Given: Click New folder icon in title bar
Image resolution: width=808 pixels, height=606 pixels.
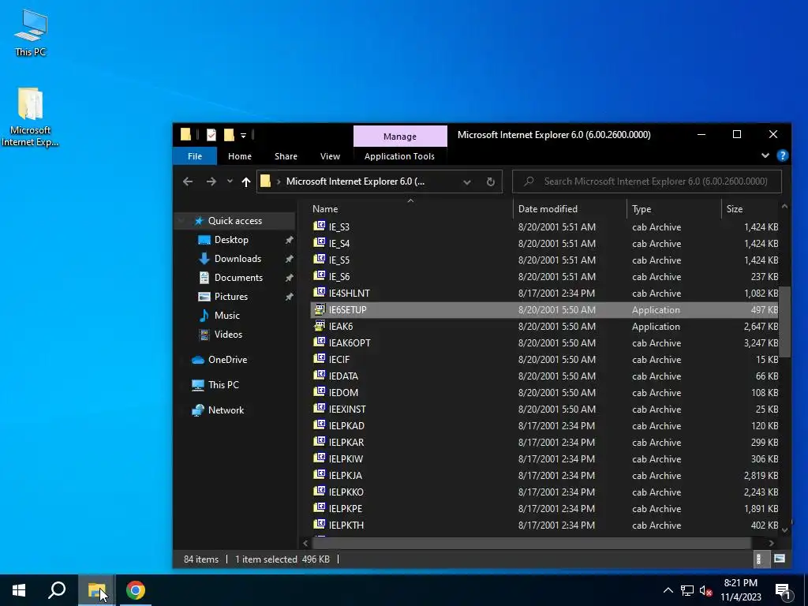Looking at the screenshot, I should pyautogui.click(x=229, y=135).
